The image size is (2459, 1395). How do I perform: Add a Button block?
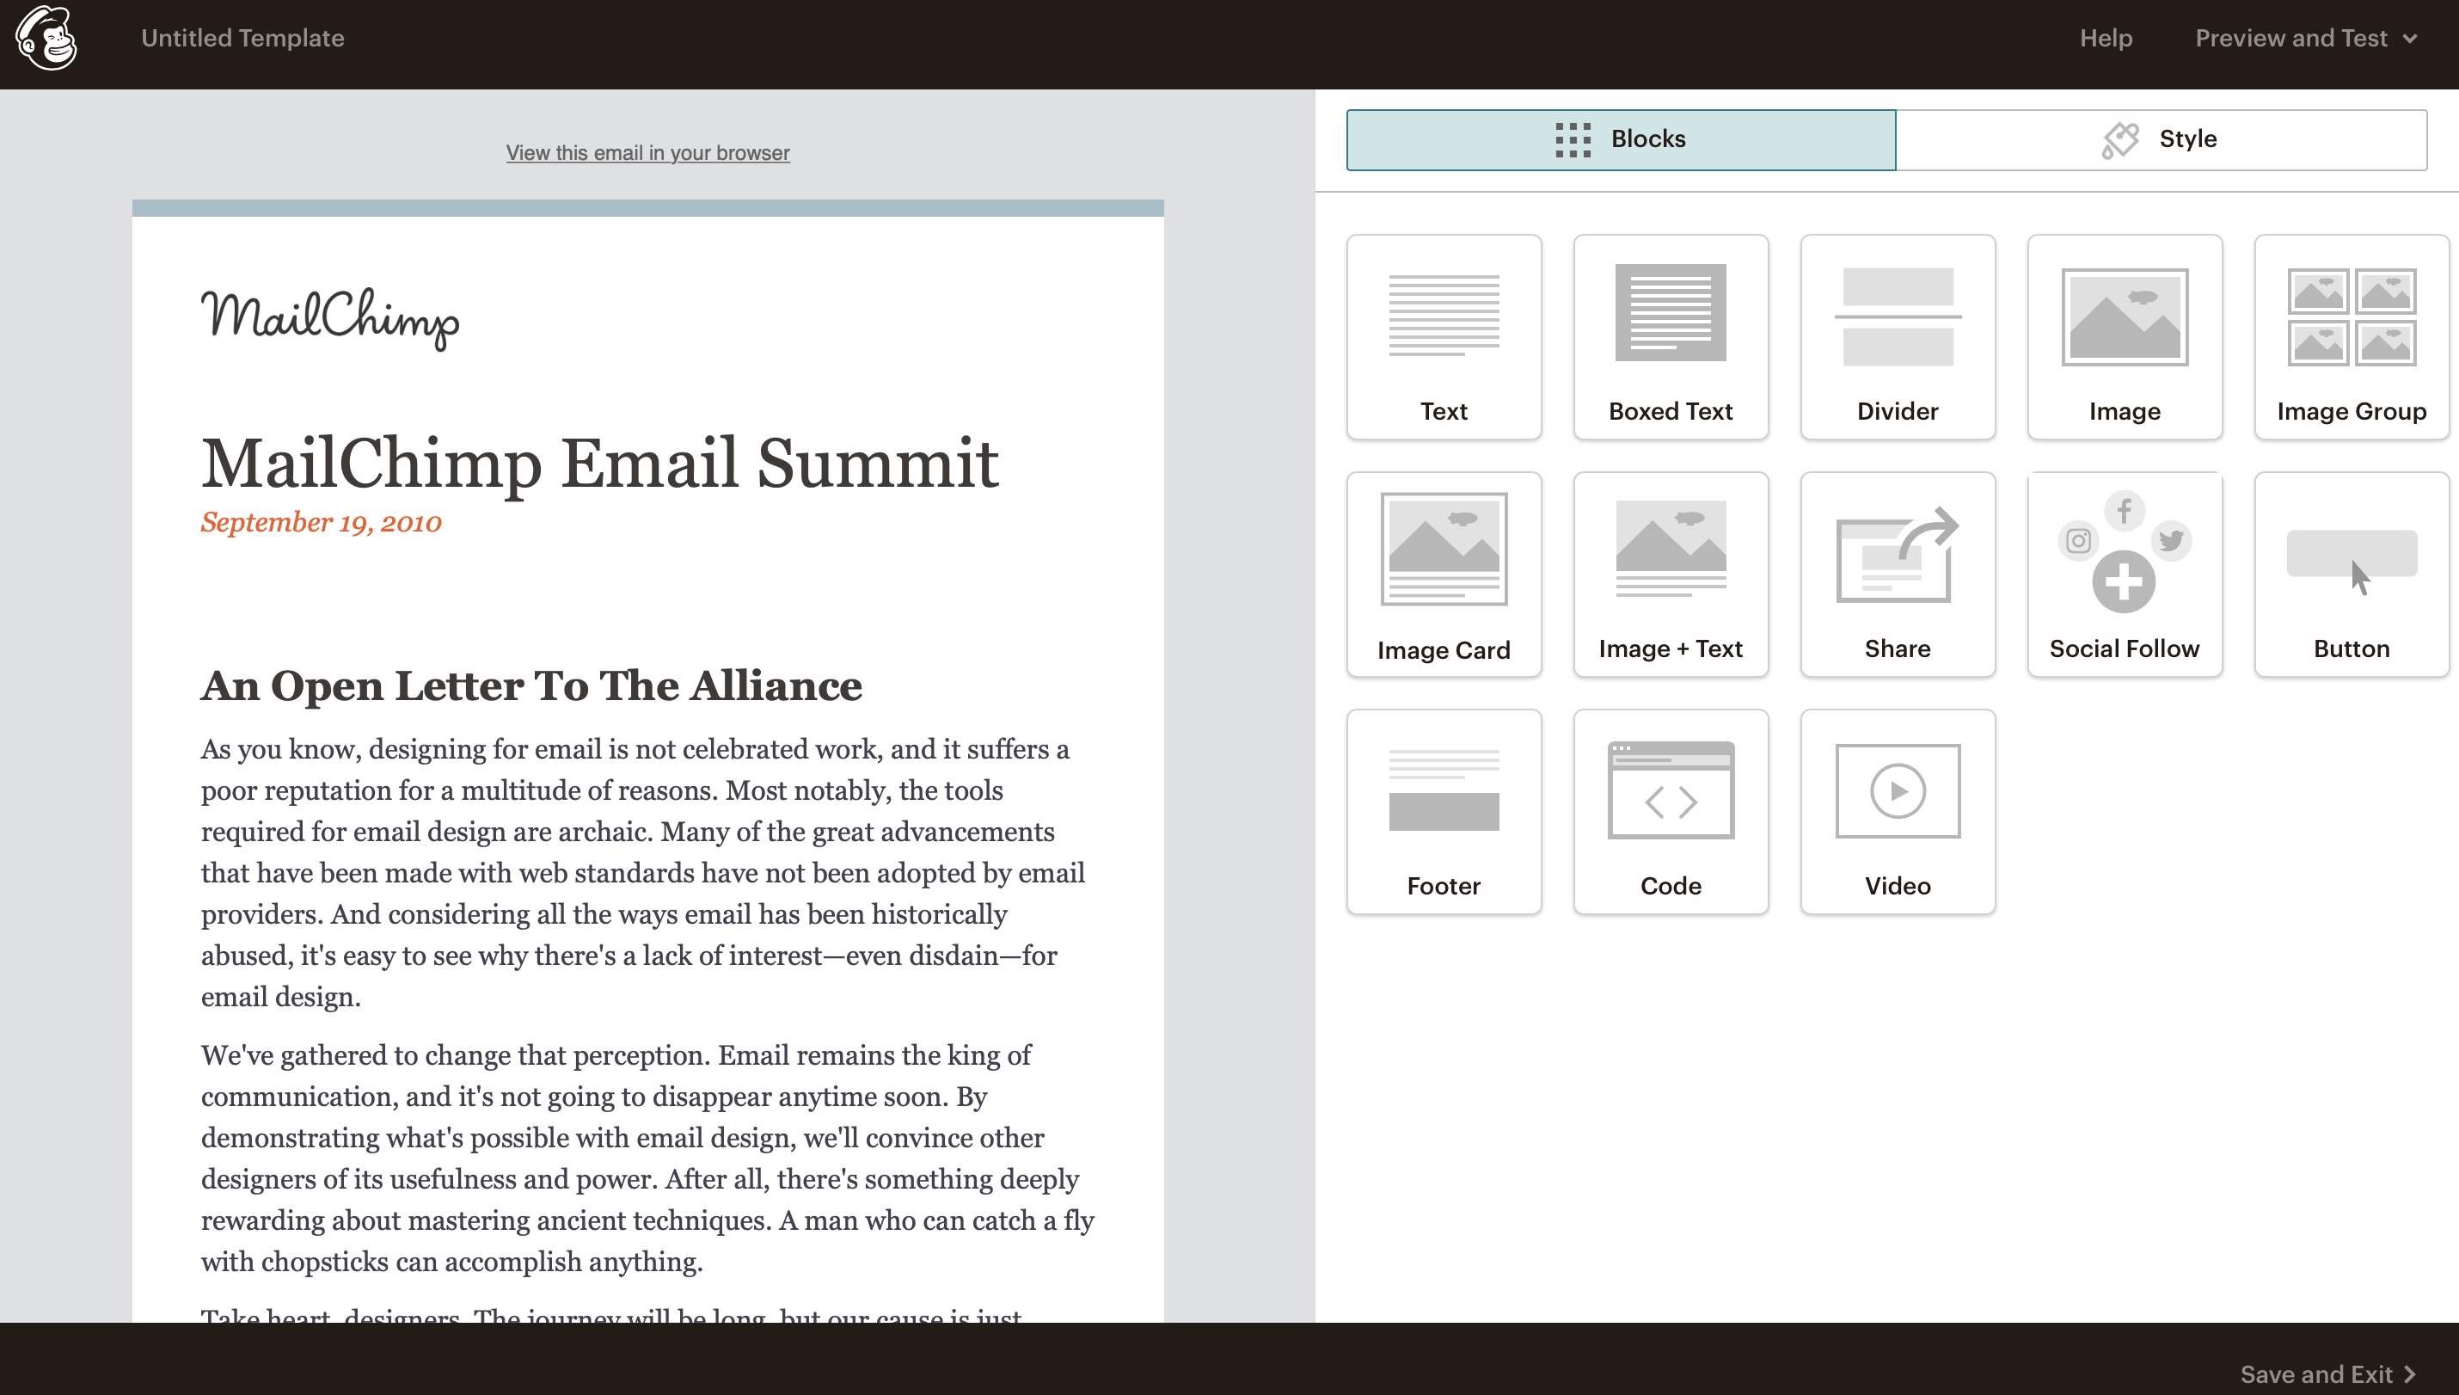[x=2352, y=575]
